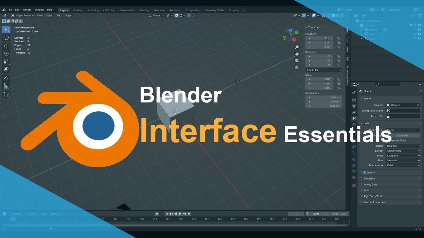This screenshot has height=238, width=424.
Task: Open the Rotation Degrees dropdown
Action: (x=403, y=146)
